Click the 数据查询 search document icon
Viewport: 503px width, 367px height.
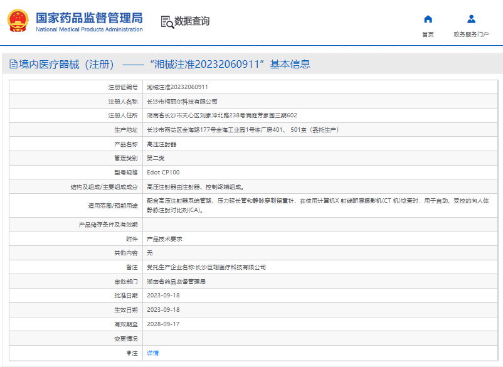167,22
